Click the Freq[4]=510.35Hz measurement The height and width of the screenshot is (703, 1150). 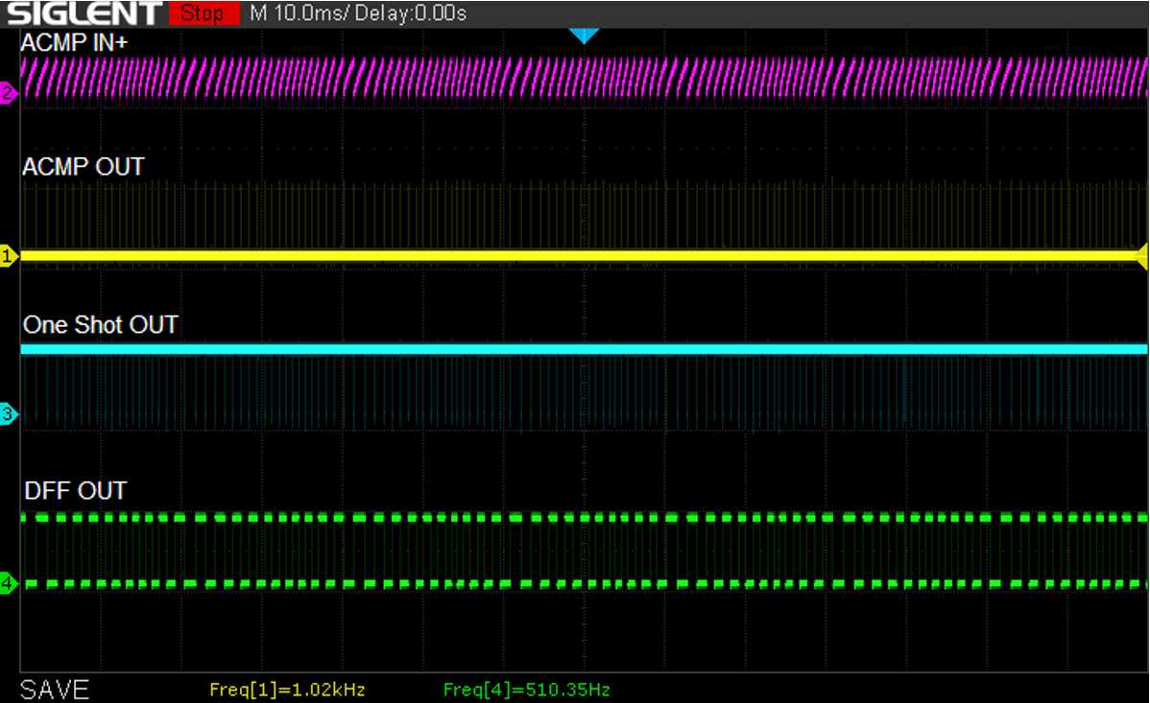pyautogui.click(x=526, y=690)
